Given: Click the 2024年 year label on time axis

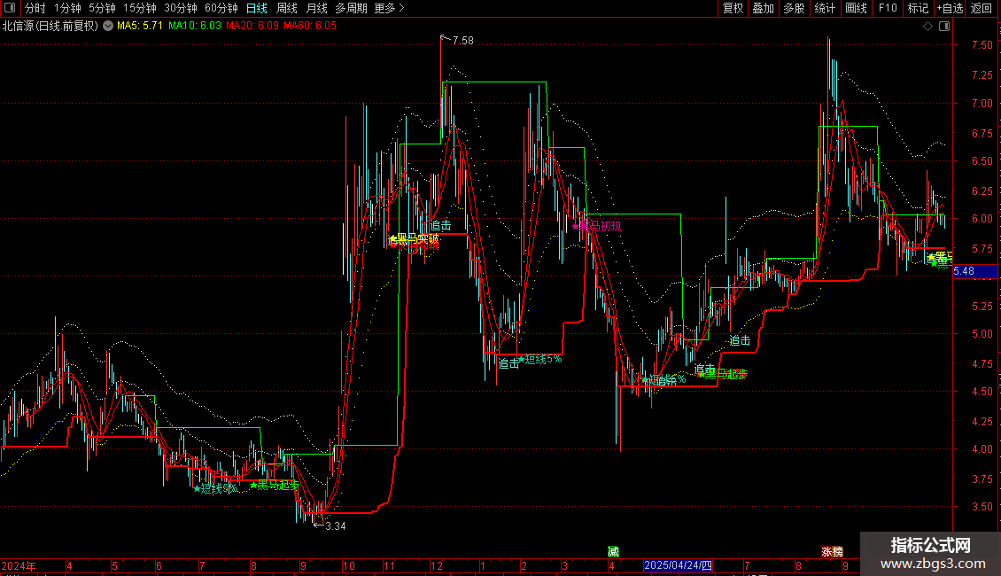Looking at the screenshot, I should [x=19, y=566].
